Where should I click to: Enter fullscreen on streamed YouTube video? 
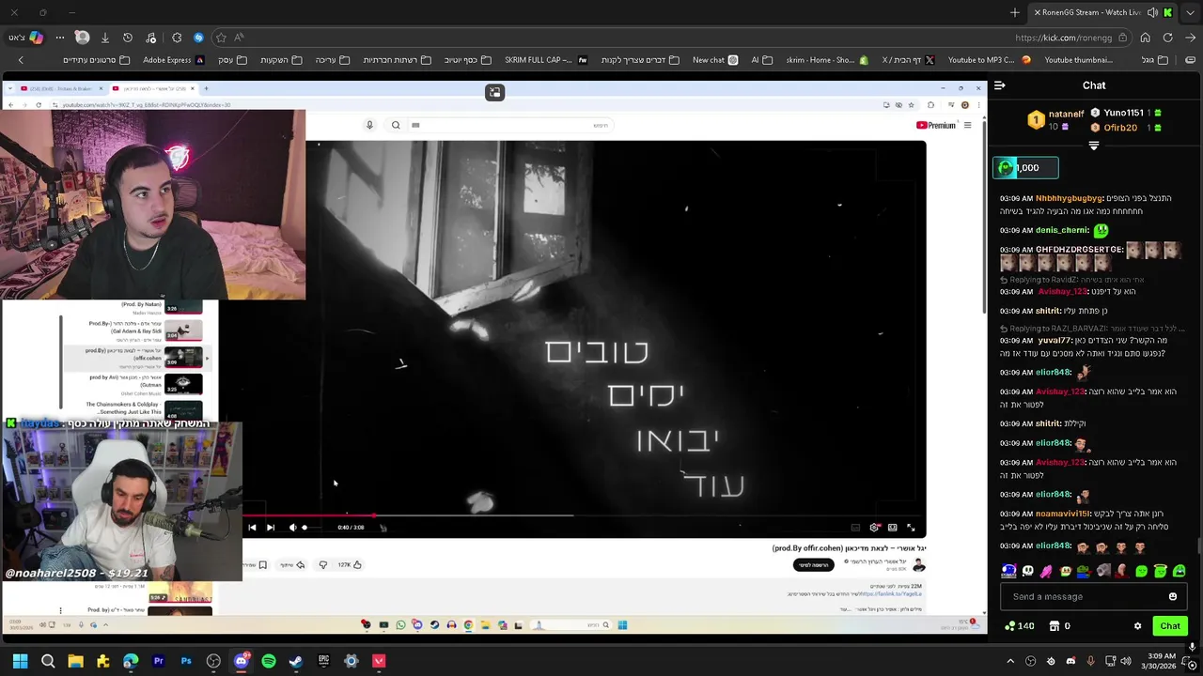click(910, 528)
